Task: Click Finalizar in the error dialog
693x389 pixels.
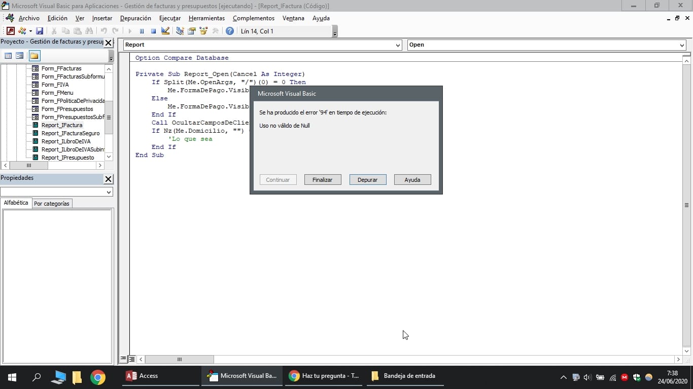Action: coord(322,180)
